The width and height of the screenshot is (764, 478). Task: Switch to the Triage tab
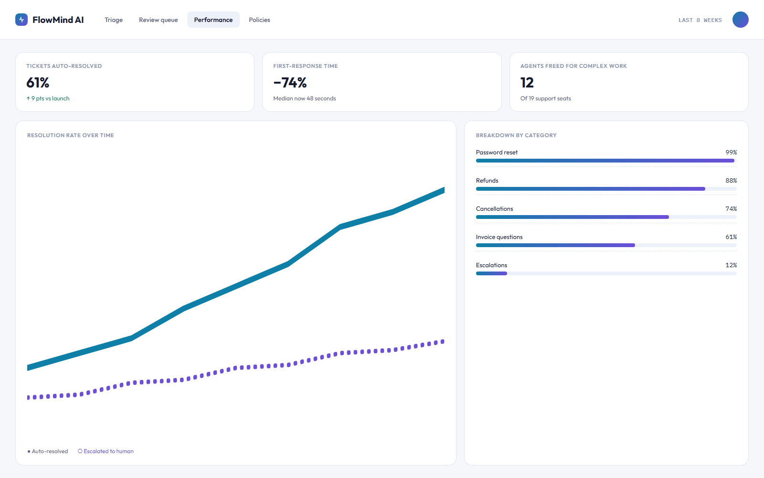click(114, 20)
